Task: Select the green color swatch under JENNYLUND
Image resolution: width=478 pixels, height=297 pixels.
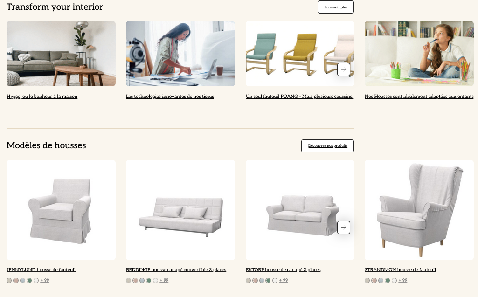Action: pyautogui.click(x=29, y=281)
